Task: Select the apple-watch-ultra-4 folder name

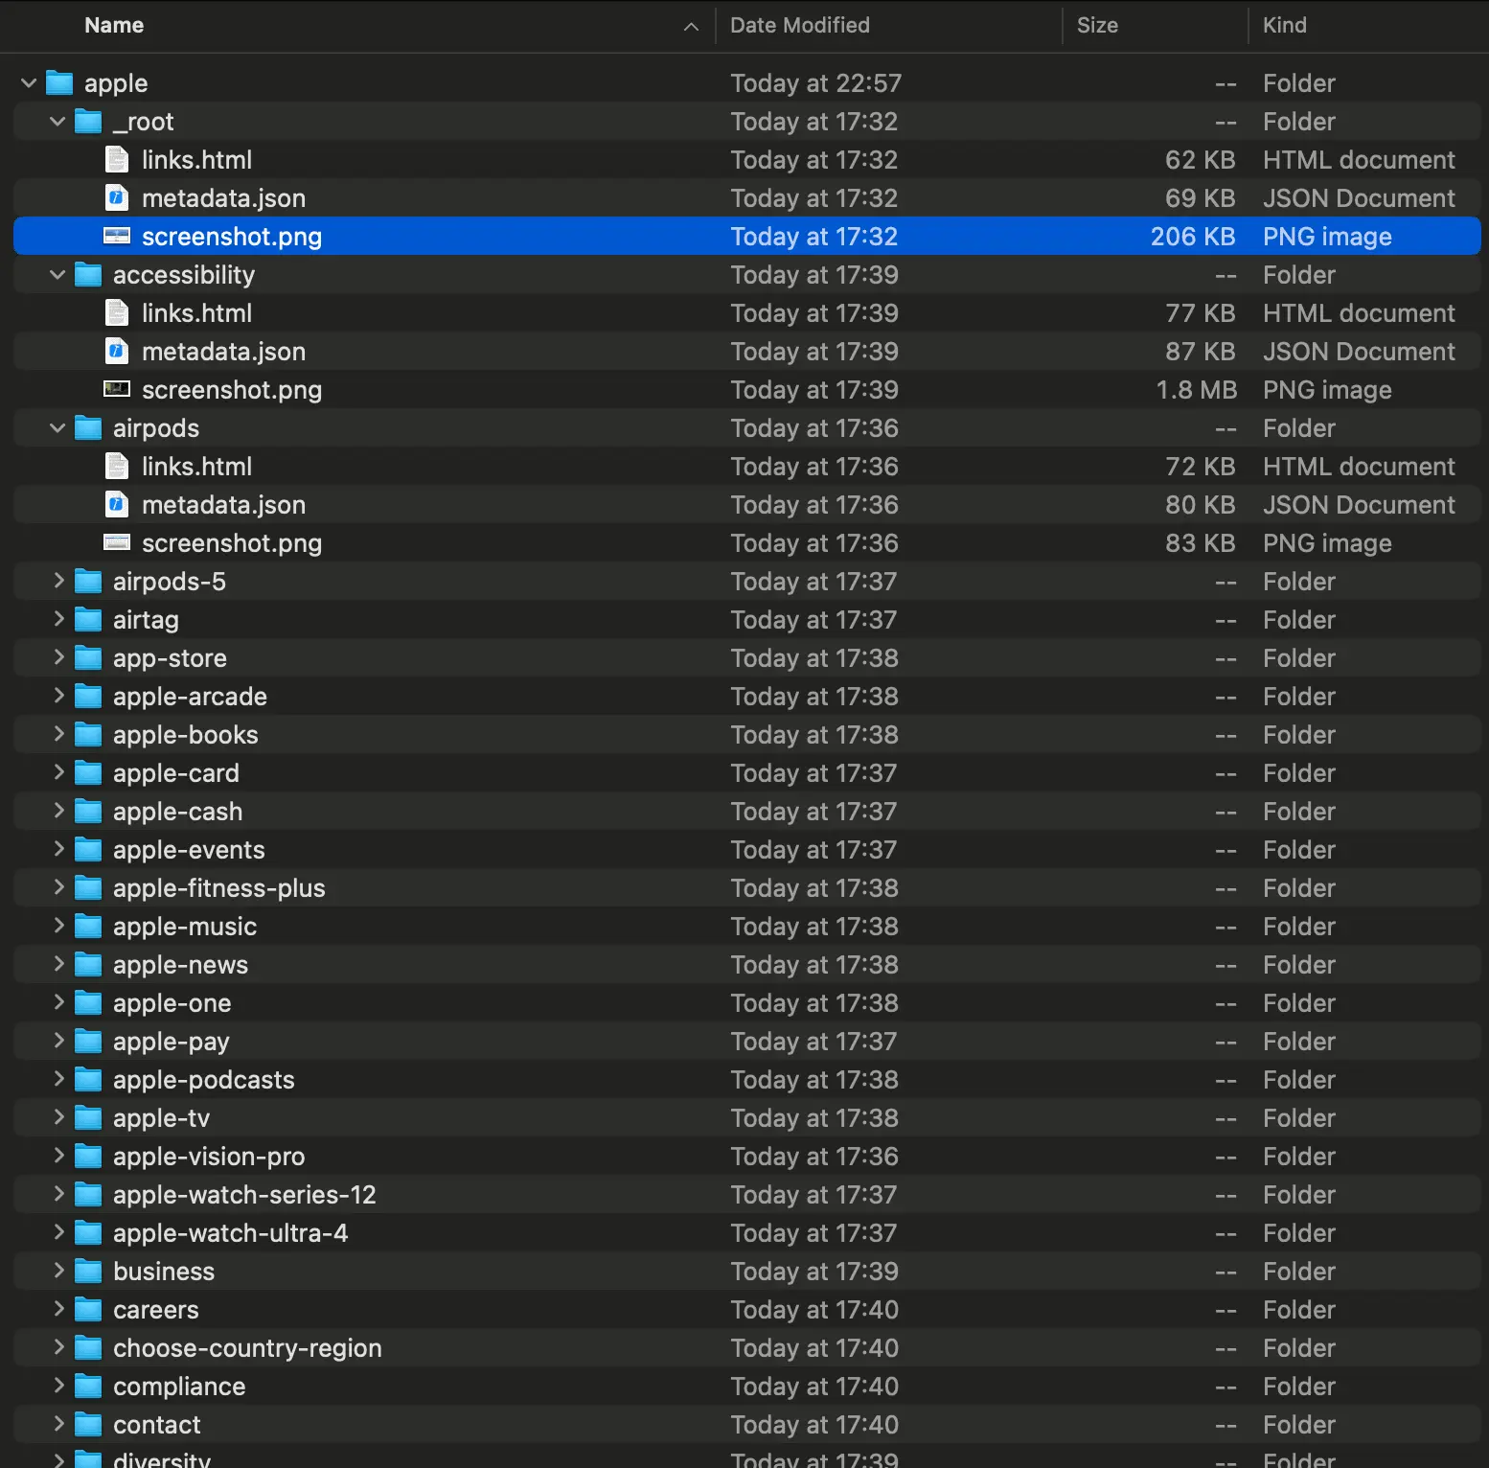Action: 230,1233
